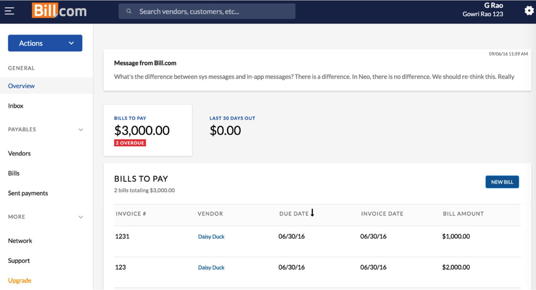Click the Bill.com logo
Viewport: 536px width, 290px height.
coord(59,11)
